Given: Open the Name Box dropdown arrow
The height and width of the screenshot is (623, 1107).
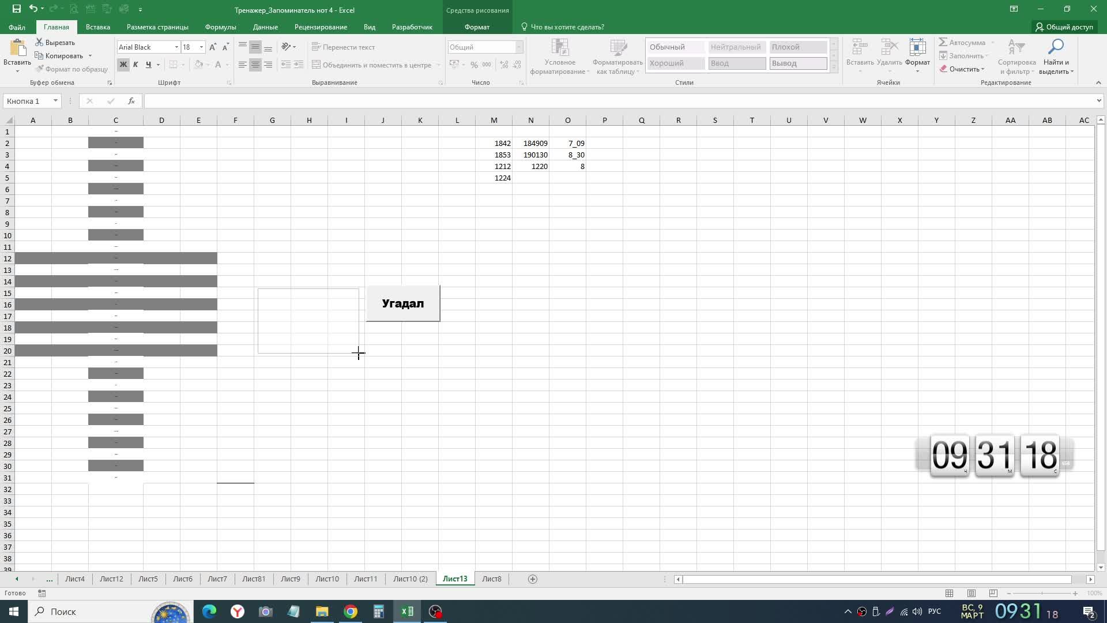Looking at the screenshot, I should (x=55, y=101).
